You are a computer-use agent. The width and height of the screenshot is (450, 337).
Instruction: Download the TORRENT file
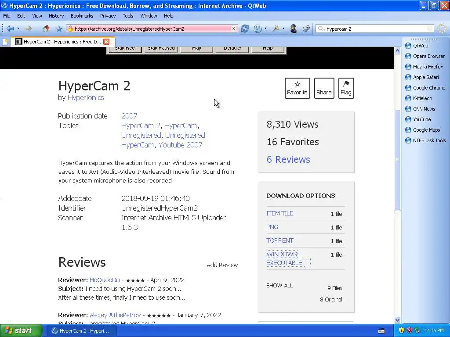point(280,241)
